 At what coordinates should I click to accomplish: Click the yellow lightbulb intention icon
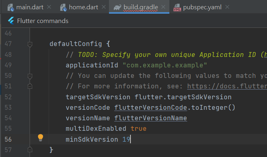tap(41, 138)
